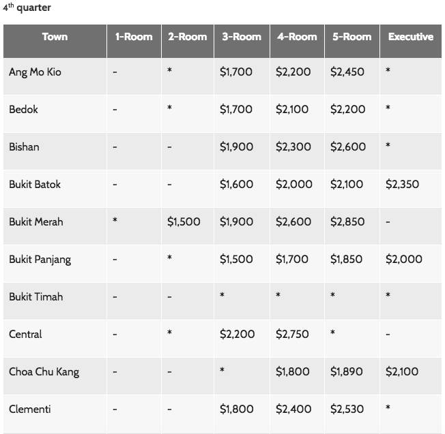445x434 pixels.
Task: Click the 5-Room column header
Action: 352,37
